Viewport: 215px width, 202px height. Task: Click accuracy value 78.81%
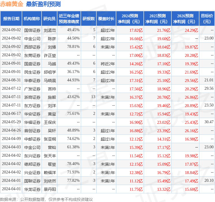73,47
